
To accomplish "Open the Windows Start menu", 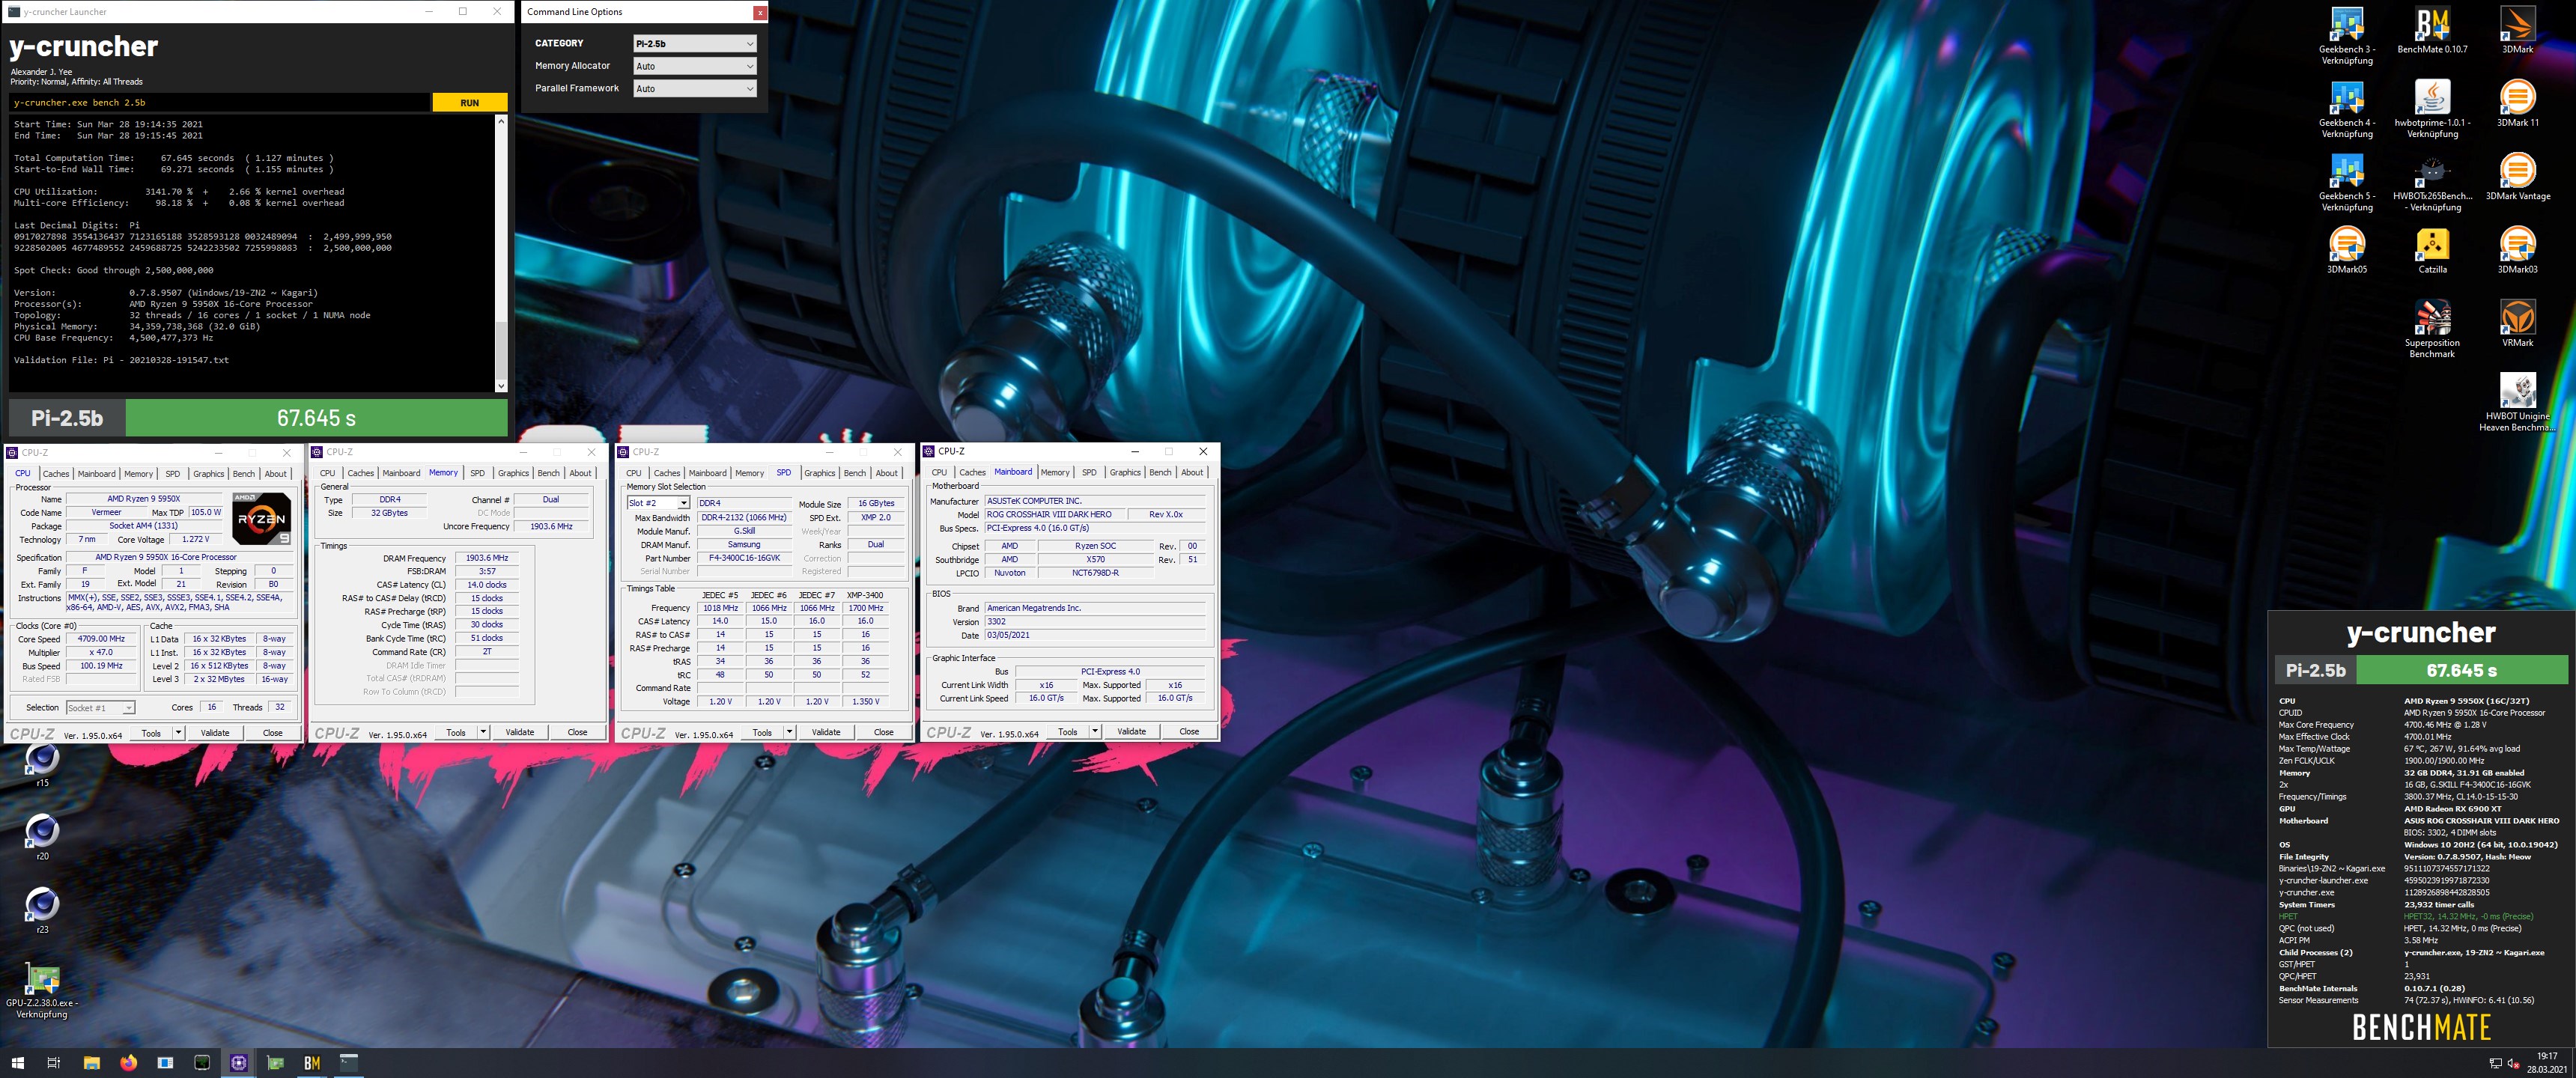I will (x=17, y=1063).
